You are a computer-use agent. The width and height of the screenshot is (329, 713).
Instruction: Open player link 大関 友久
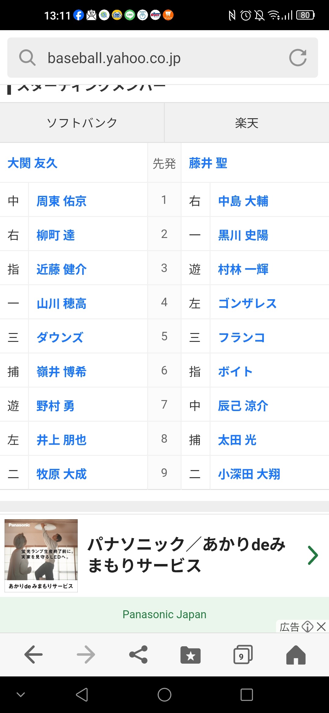coord(33,163)
